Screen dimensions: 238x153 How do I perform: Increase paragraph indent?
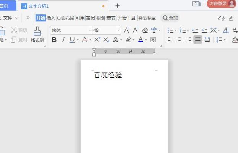tap(204, 30)
